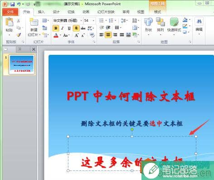
Task: Click the Undo arrow icon
Action: (x=19, y=4)
